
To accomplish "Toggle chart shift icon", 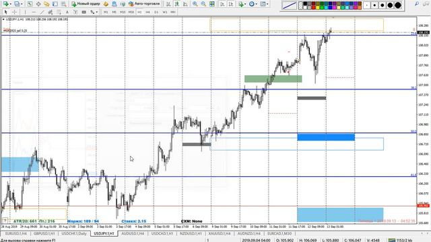I will 231,4.
